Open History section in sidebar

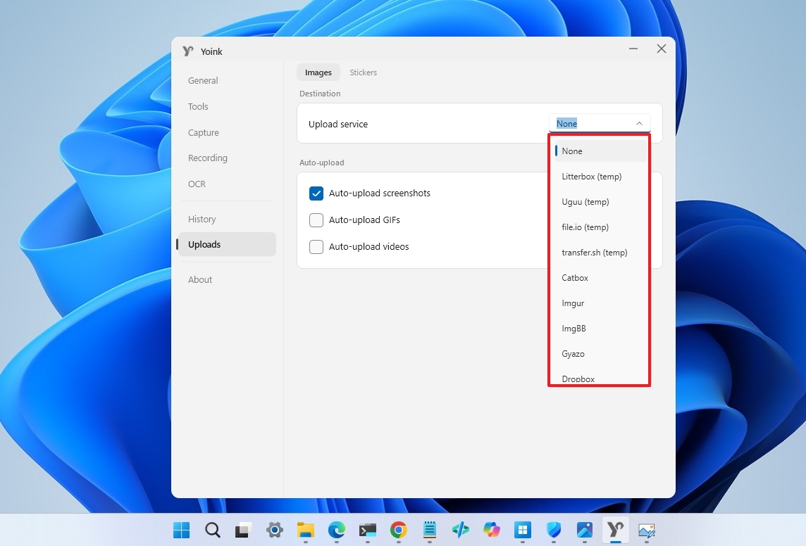(x=227, y=219)
